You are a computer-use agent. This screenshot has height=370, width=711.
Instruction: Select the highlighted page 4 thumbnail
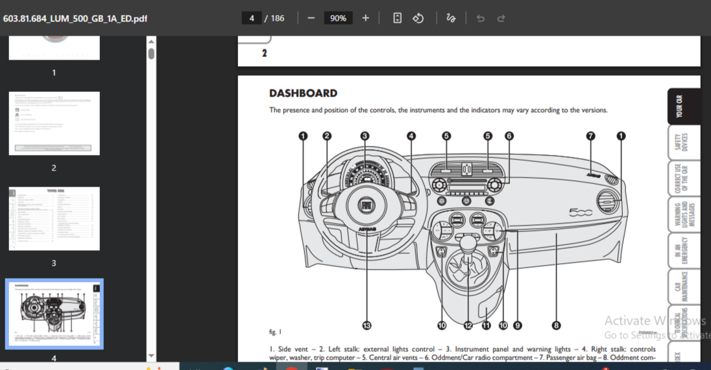point(54,314)
